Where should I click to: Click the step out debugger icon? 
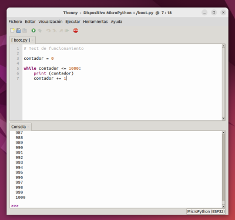[61, 31]
